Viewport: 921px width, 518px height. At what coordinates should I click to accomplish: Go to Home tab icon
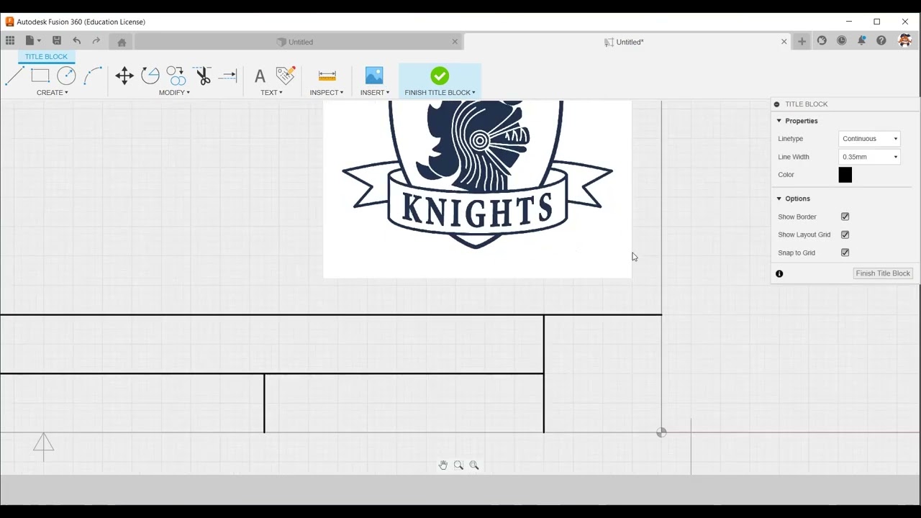pyautogui.click(x=122, y=42)
